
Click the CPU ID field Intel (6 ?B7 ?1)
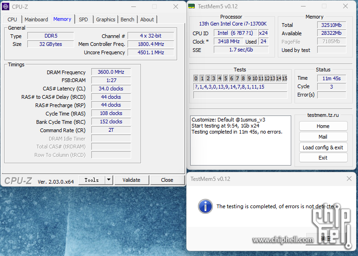coord(236,33)
